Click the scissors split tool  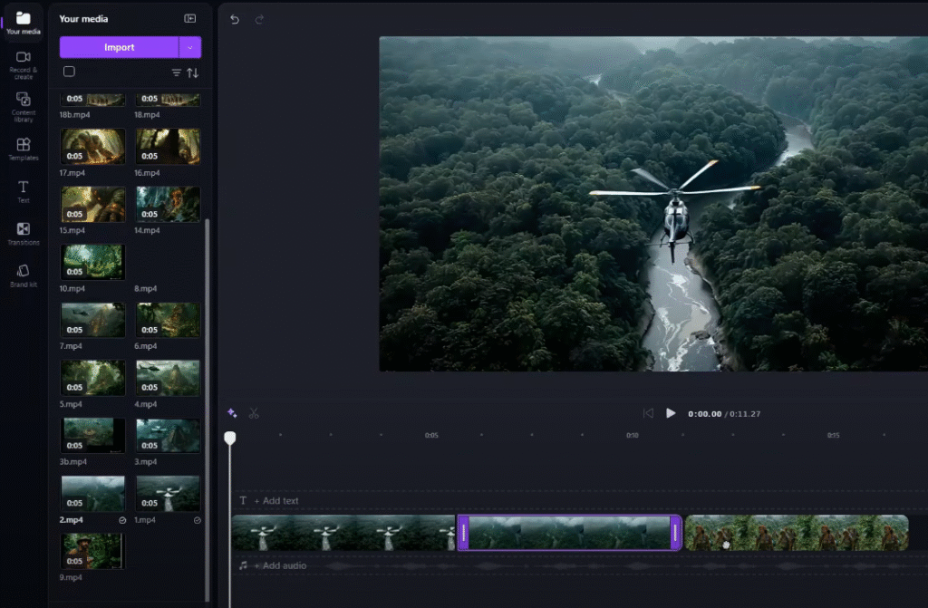tap(254, 413)
